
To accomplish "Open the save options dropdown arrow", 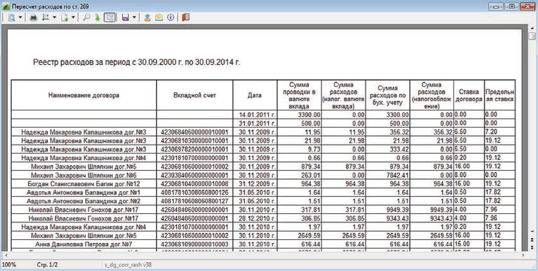I will pos(134,17).
